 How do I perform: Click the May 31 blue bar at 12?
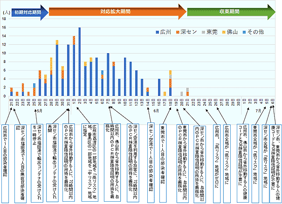click(68, 70)
